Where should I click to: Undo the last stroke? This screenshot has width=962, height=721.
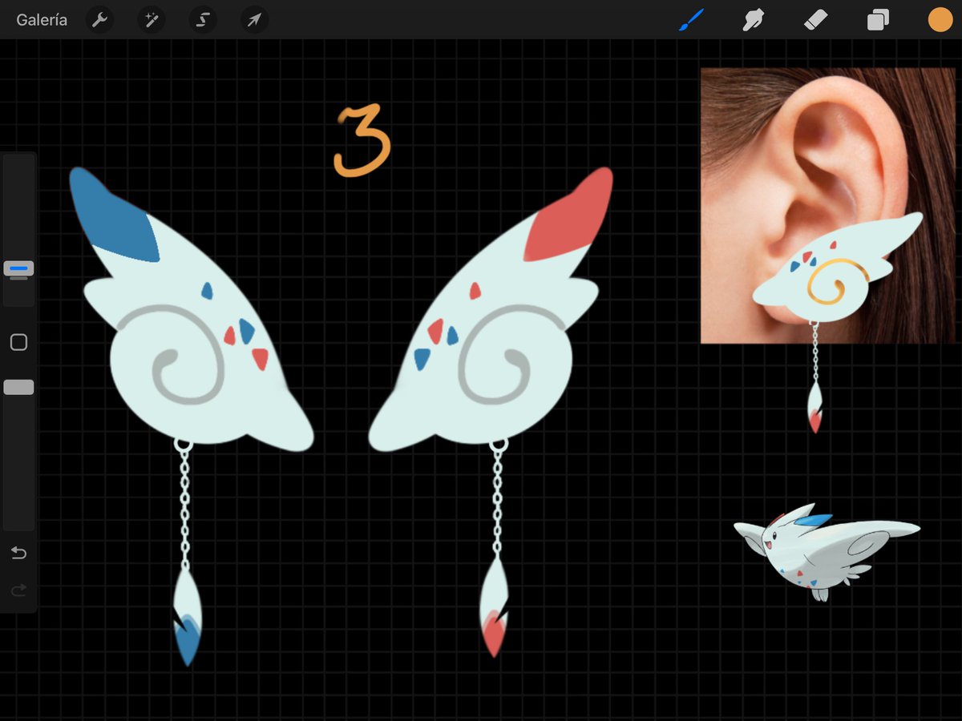point(18,553)
